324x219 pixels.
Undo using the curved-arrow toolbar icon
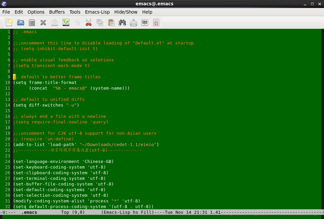[77, 23]
